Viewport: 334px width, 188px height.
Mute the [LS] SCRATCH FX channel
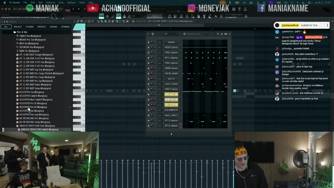[148, 110]
